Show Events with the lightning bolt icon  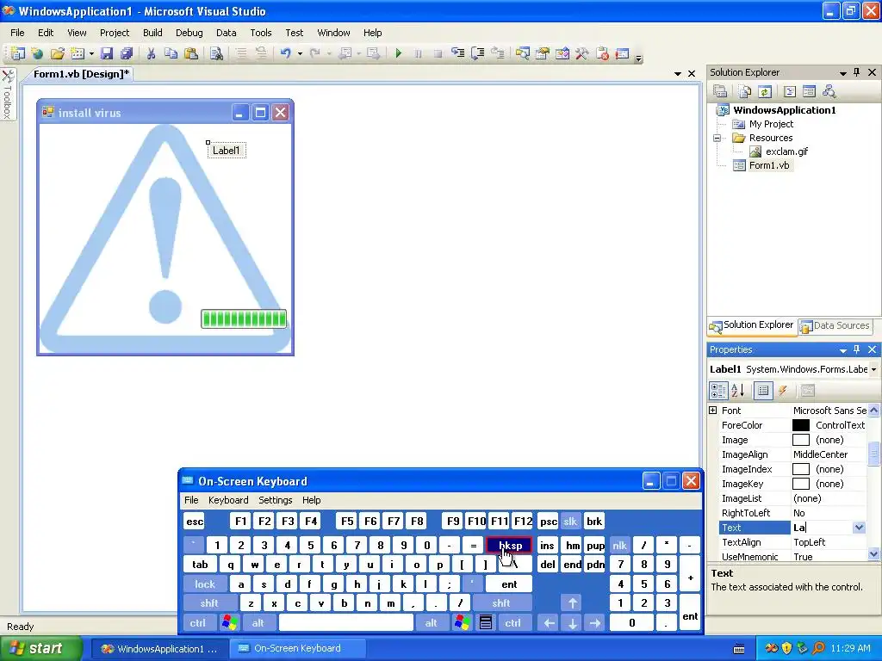point(782,390)
